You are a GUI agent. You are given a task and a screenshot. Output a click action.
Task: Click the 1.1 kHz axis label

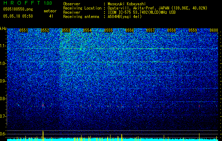[3, 46]
